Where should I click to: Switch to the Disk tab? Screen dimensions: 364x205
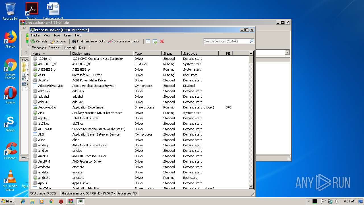[x=82, y=48]
